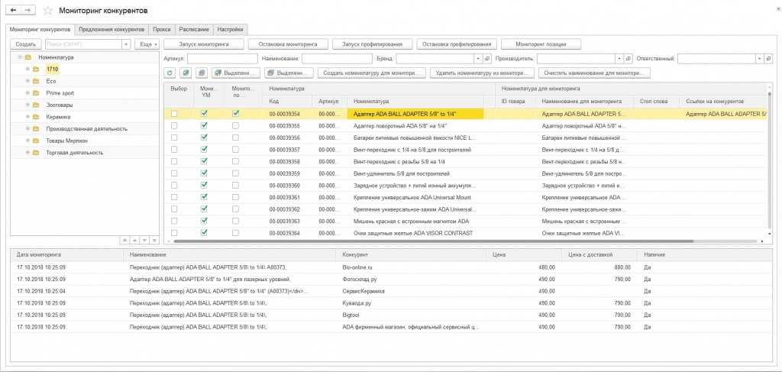
Task: Switch to the Прокси tab
Action: [x=161, y=29]
